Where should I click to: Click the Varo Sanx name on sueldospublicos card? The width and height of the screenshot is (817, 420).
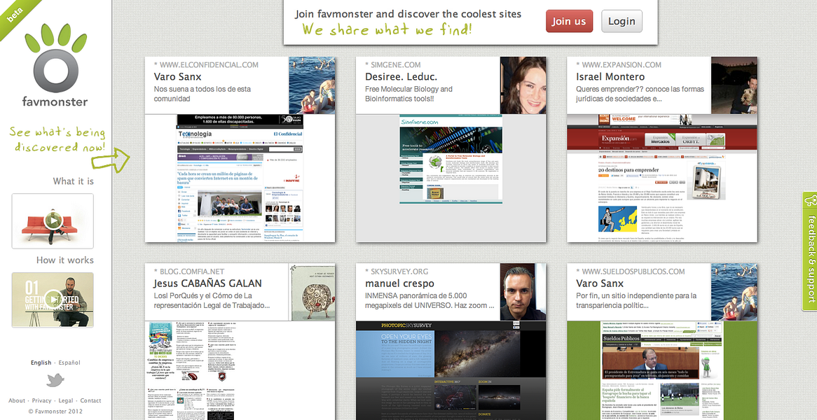click(600, 283)
